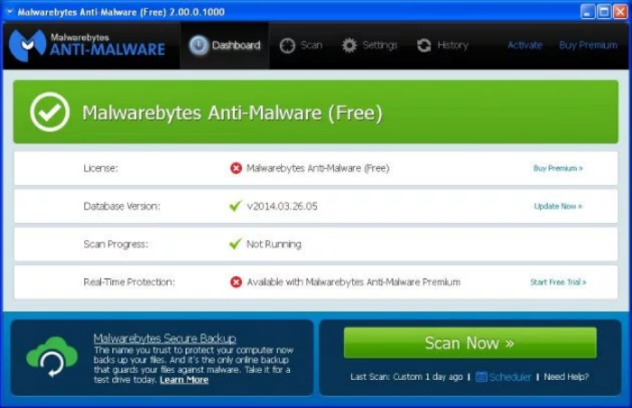This screenshot has height=408, width=632.
Task: Click the "Malwarebytes Anti-Malware (Free)" banner title
Action: tap(232, 113)
